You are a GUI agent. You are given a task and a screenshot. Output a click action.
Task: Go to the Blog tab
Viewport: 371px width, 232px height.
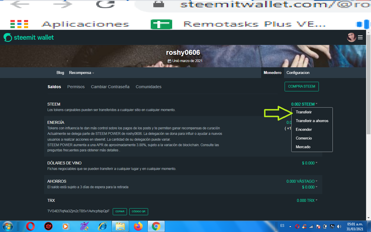click(x=60, y=73)
